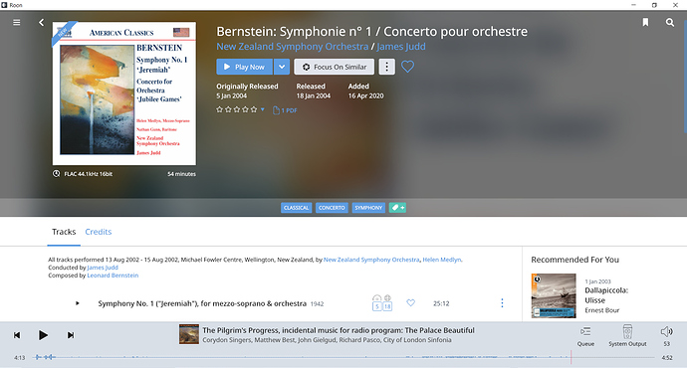Viewport: 687px width, 368px height.
Task: Expand Symphony No. 1 track movements
Action: [x=77, y=303]
